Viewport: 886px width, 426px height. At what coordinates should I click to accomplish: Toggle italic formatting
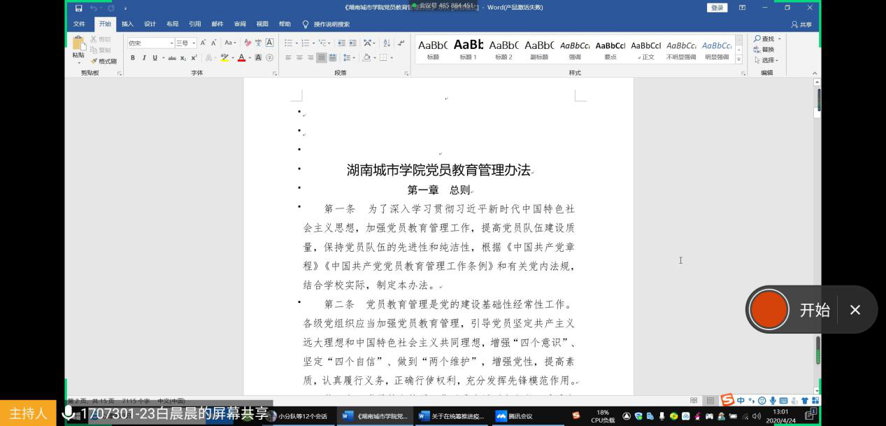[x=144, y=58]
